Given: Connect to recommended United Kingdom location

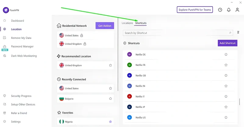Looking at the screenshot, I should [x=85, y=65].
